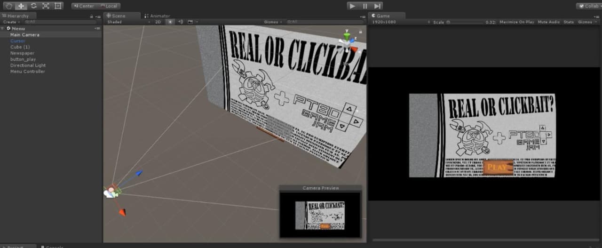
Task: Open the 1920x1080 resolution dropdown
Action: 401,22
